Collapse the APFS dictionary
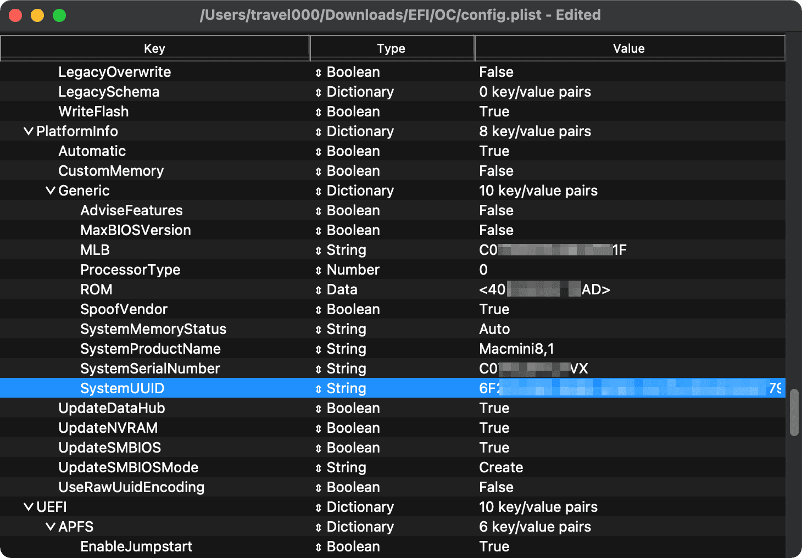Image resolution: width=802 pixels, height=558 pixels. pyautogui.click(x=51, y=527)
